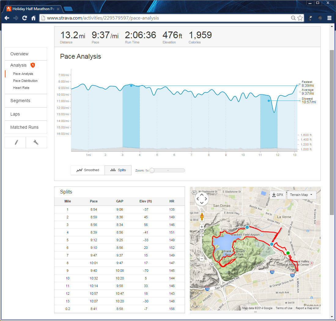
Task: Switch chart to Splits view
Action: coord(118,170)
